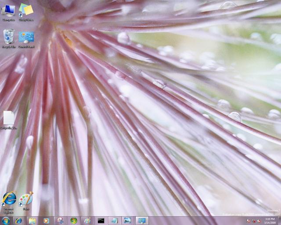
Task: Open Windows Media Player from taskbar
Action: click(46, 220)
